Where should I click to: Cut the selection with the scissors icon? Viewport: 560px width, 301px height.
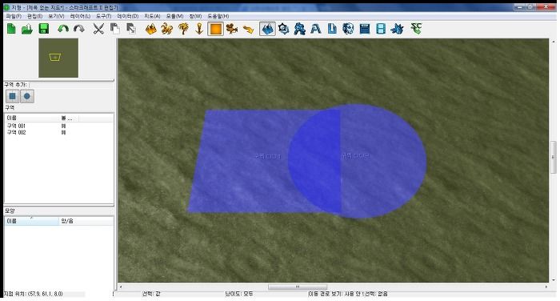98,29
